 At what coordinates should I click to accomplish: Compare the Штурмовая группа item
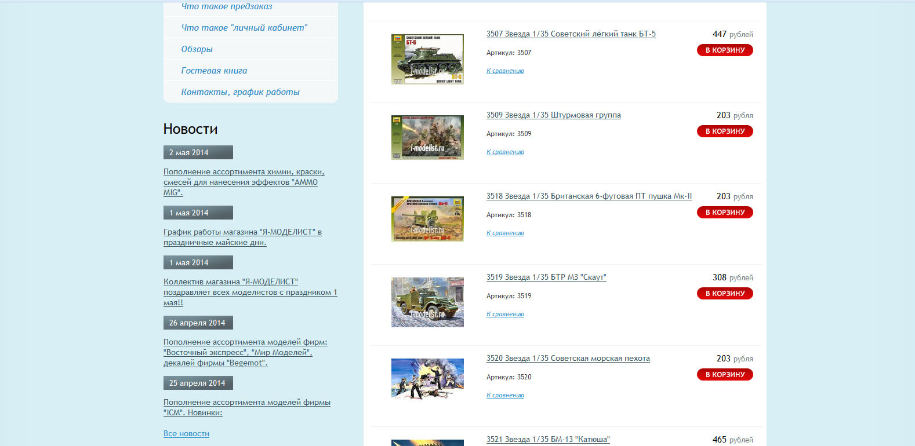tap(505, 152)
